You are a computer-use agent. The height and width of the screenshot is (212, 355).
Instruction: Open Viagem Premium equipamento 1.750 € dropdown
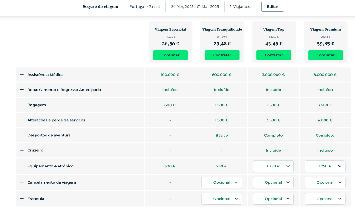tap(325, 166)
